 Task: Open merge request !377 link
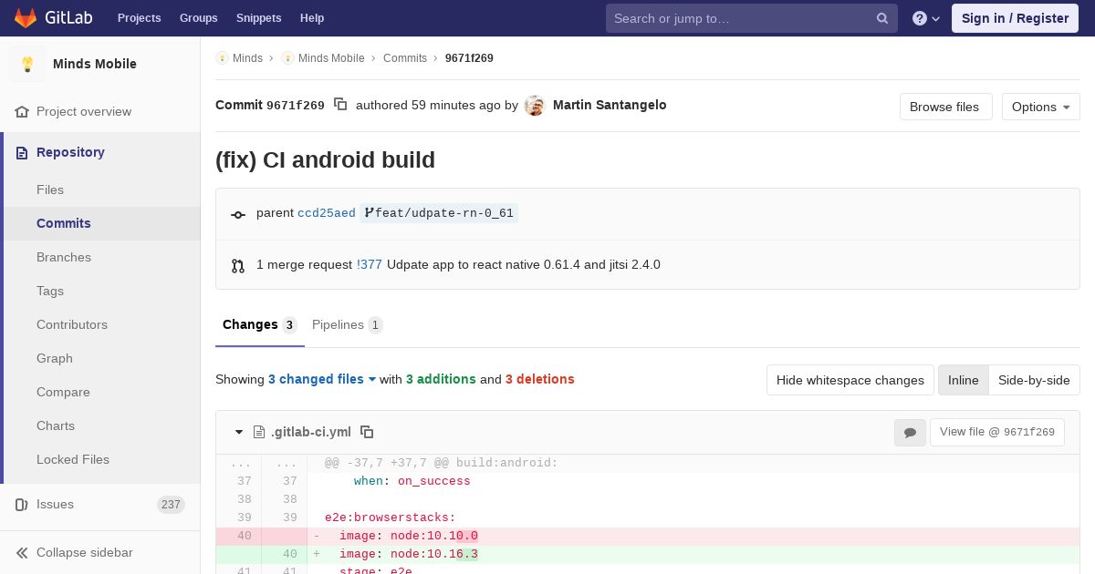[x=370, y=264]
